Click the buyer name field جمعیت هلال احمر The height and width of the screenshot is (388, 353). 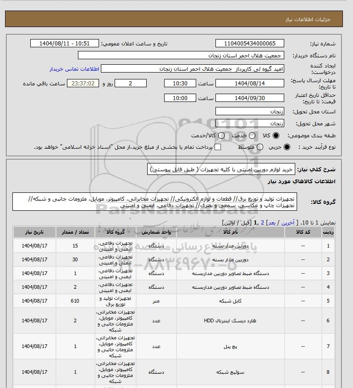point(181,55)
